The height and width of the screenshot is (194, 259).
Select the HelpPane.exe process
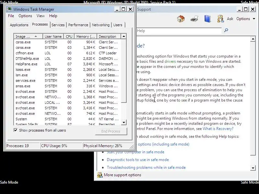click(x=67, y=64)
